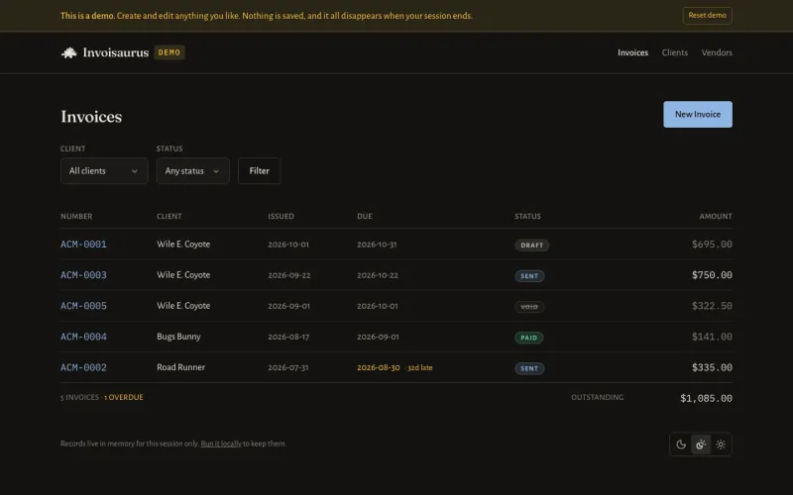This screenshot has width=793, height=495.
Task: Open invoice ACM-0002
Action: point(83,367)
